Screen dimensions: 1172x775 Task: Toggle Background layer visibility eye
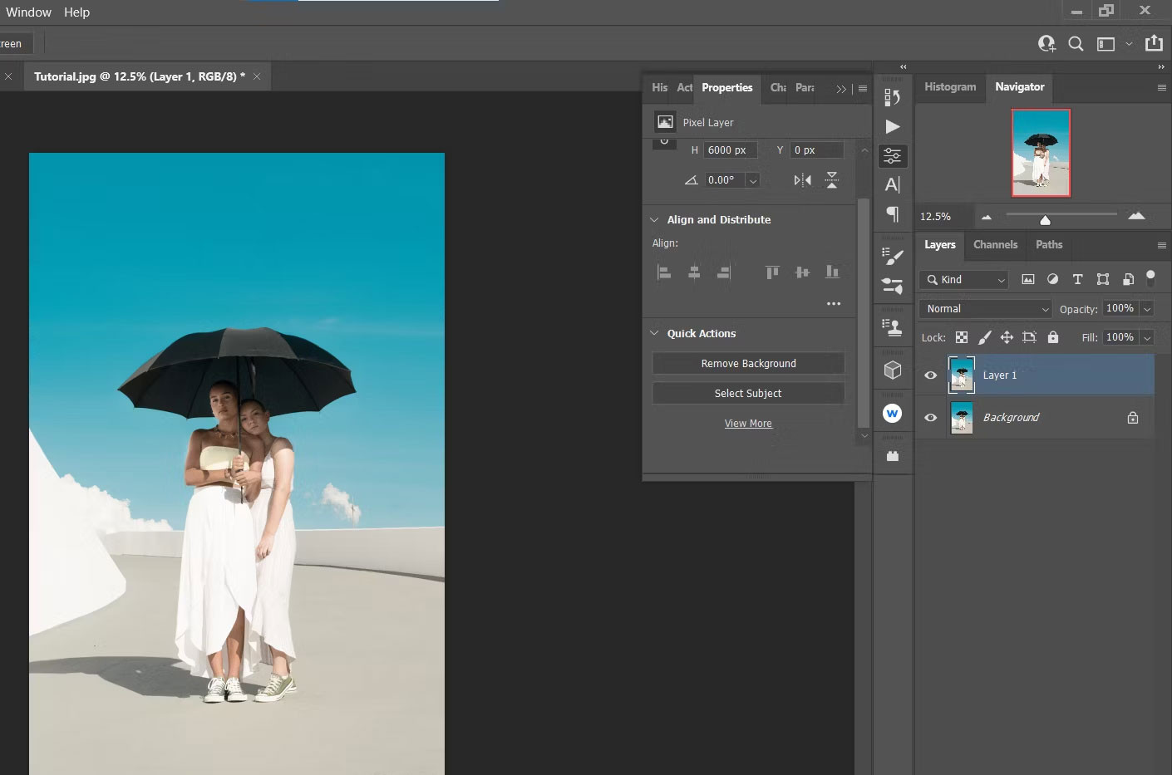[931, 418]
